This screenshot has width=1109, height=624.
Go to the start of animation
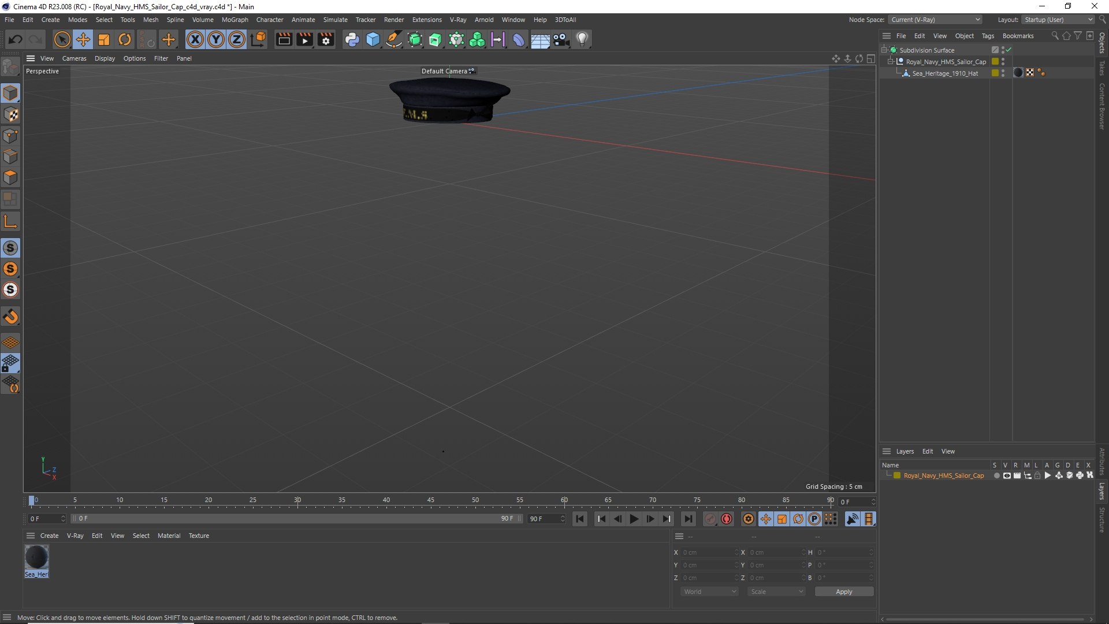click(579, 519)
